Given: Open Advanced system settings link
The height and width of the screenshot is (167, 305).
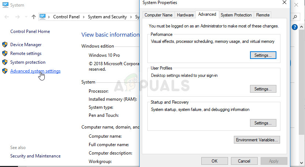Looking at the screenshot, I should pyautogui.click(x=36, y=71).
